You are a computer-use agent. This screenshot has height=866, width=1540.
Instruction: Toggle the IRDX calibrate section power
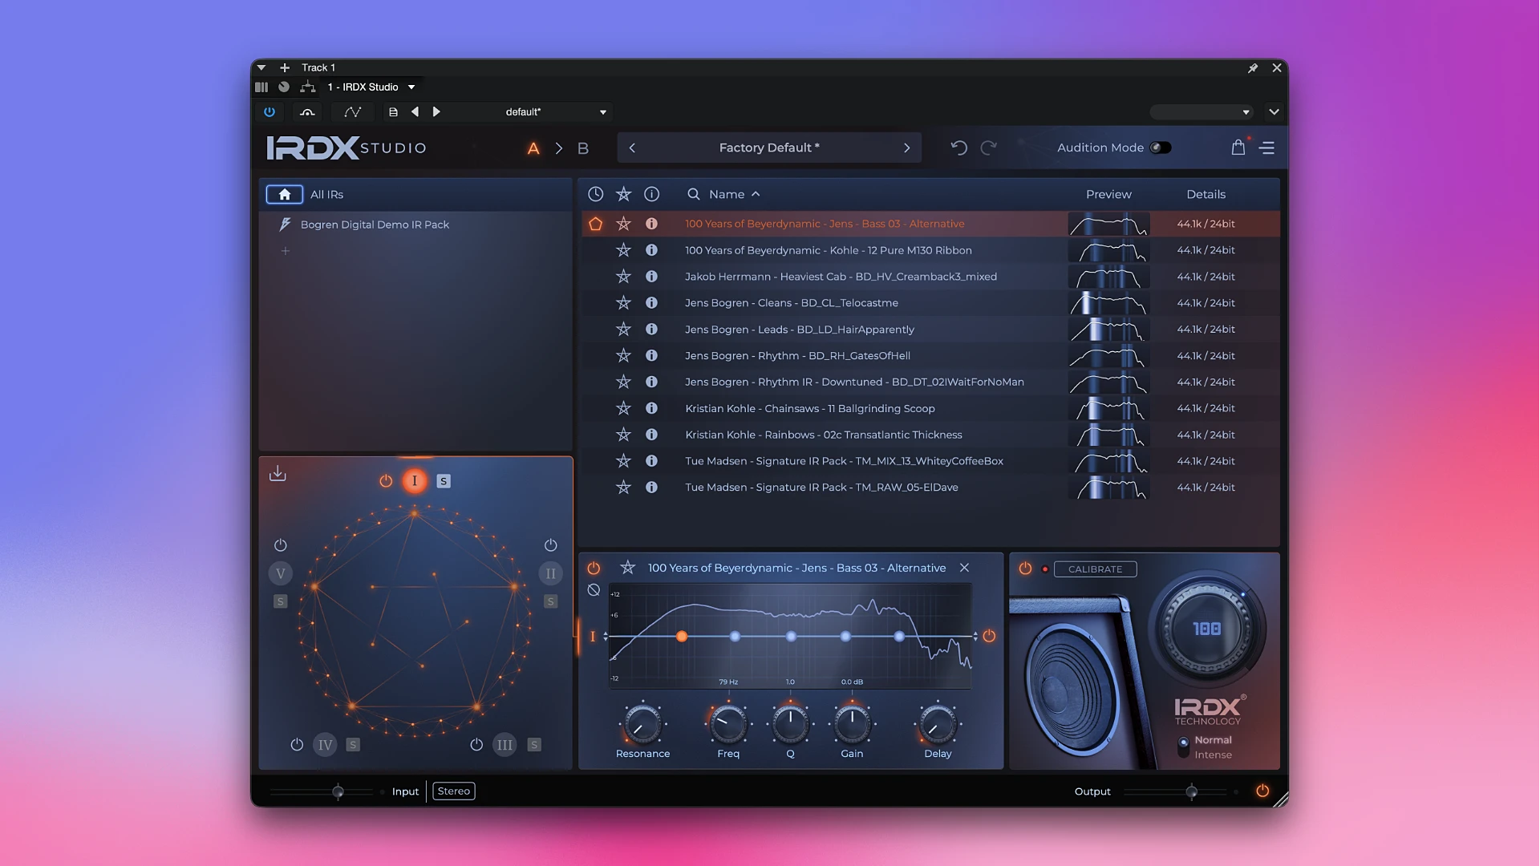click(x=1025, y=569)
